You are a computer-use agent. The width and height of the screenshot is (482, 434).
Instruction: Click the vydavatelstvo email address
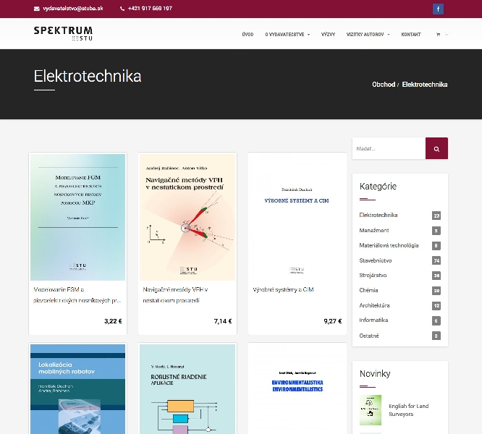tap(73, 9)
